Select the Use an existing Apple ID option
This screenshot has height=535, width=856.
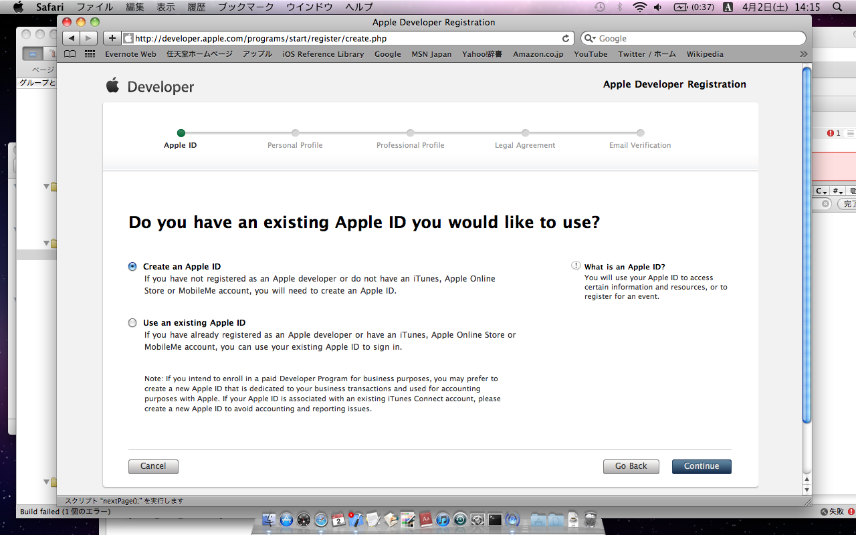[132, 323]
